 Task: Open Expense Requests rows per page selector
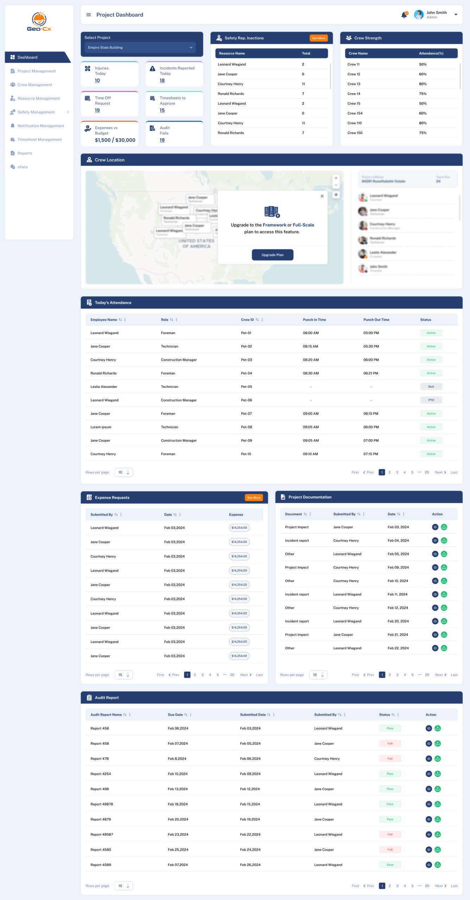(124, 675)
